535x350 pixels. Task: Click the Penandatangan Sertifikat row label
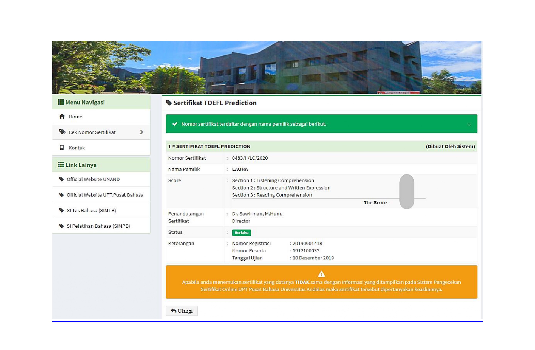tap(186, 217)
